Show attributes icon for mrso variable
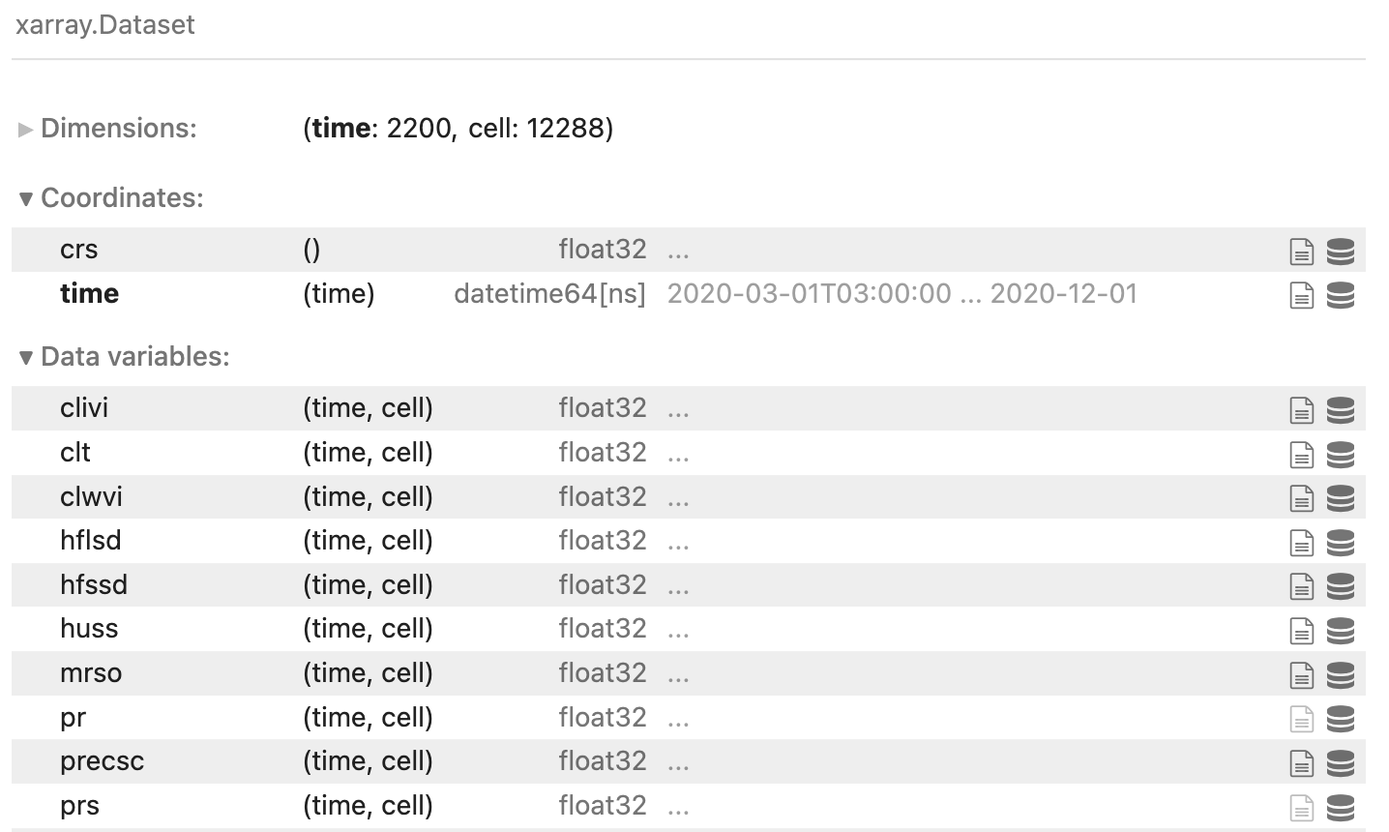The image size is (1389, 832). pos(1302,674)
